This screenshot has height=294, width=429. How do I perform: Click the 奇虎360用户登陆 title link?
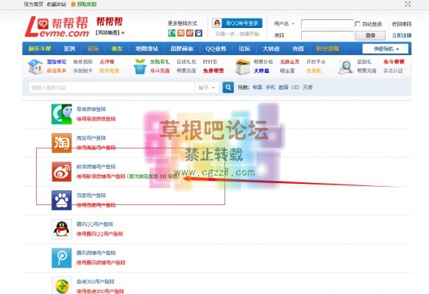(x=95, y=282)
